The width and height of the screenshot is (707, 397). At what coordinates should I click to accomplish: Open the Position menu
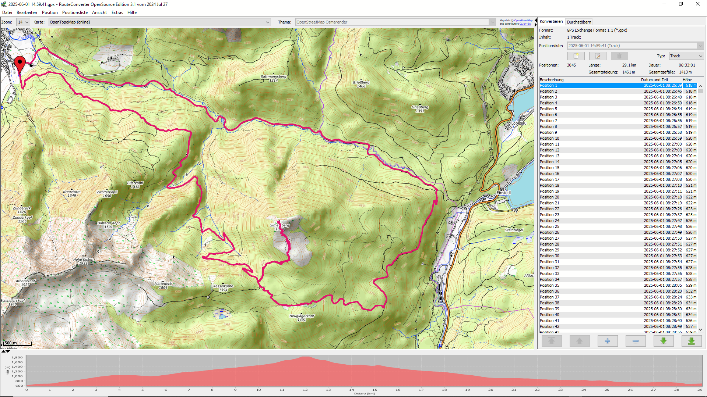click(x=50, y=12)
